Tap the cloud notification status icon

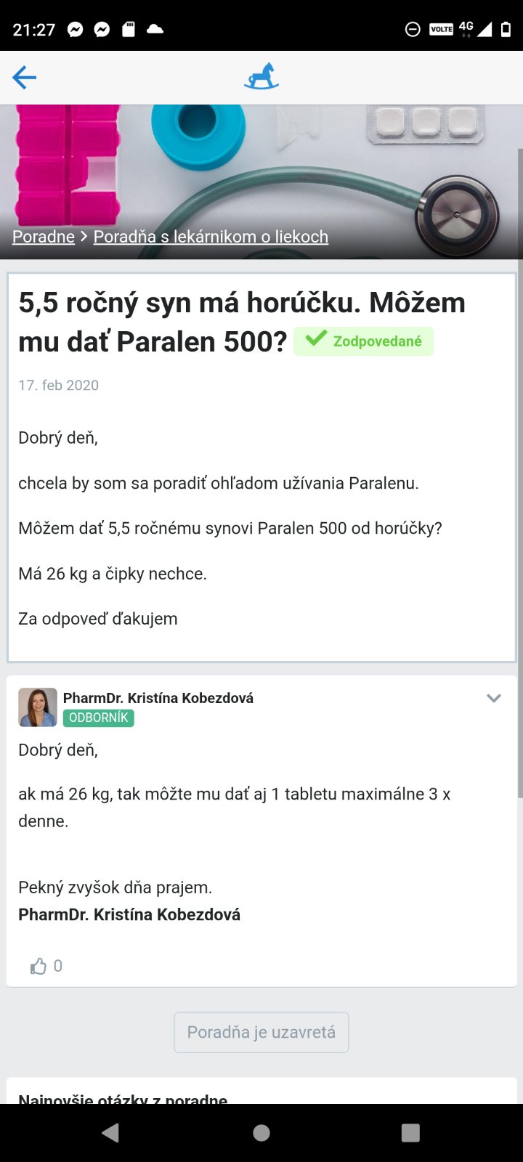tap(155, 30)
